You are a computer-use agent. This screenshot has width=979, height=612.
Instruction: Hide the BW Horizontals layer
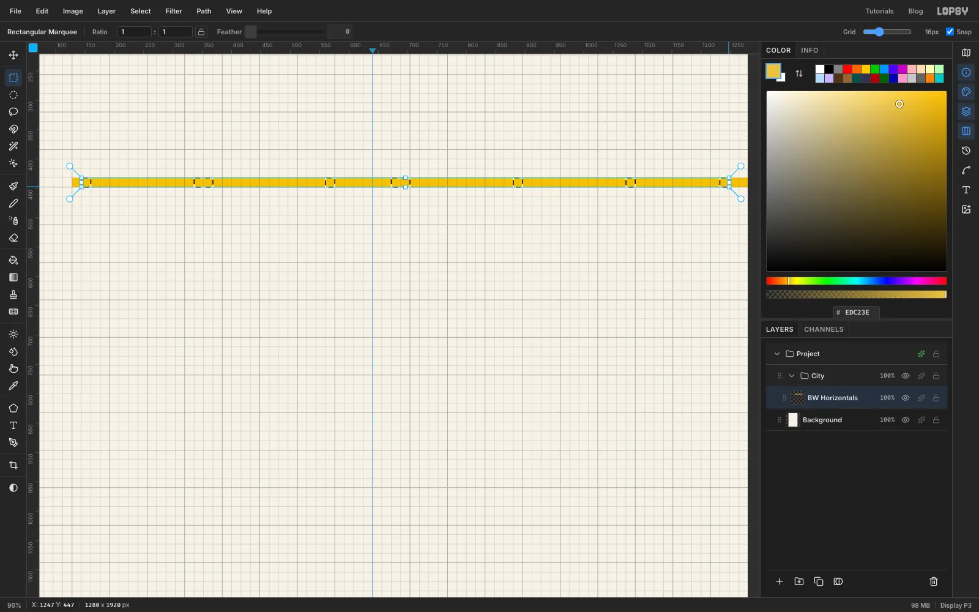point(906,398)
